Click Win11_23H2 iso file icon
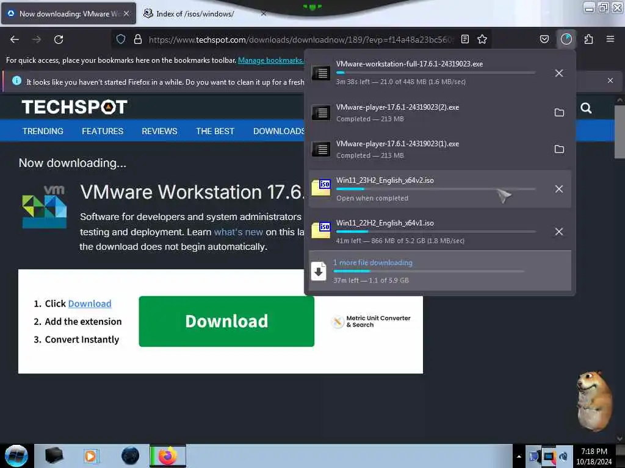Image resolution: width=625 pixels, height=468 pixels. click(321, 188)
